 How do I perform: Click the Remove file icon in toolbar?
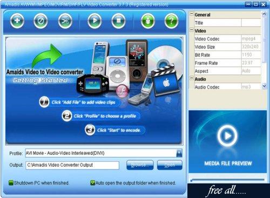point(40,21)
